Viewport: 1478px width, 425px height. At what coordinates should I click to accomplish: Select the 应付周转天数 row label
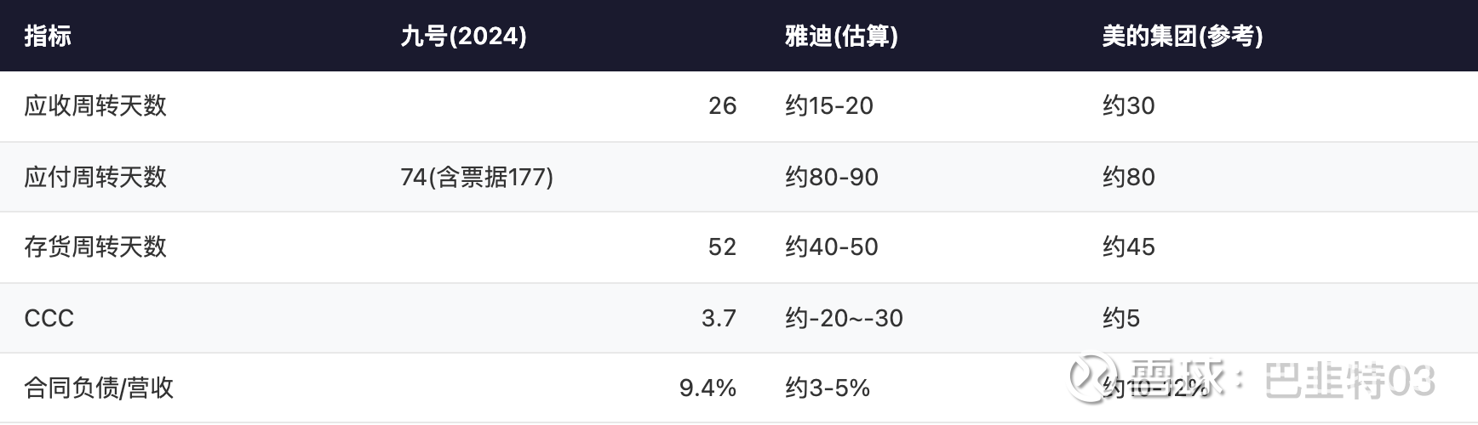coord(95,177)
